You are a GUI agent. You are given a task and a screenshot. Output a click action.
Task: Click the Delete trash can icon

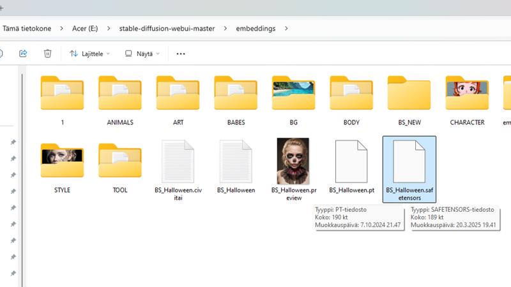pos(47,54)
